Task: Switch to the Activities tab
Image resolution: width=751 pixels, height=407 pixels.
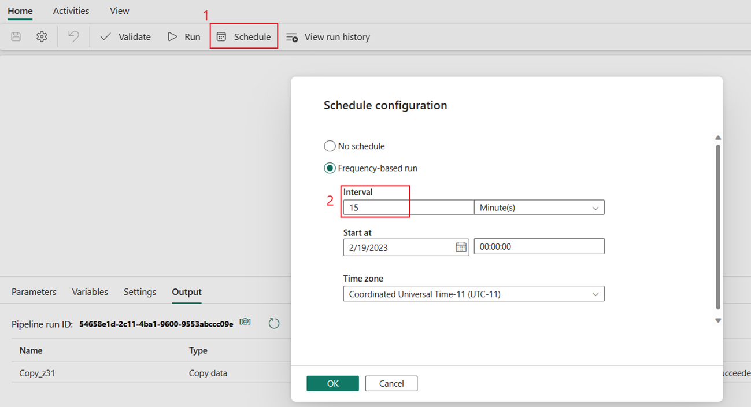Action: point(71,11)
